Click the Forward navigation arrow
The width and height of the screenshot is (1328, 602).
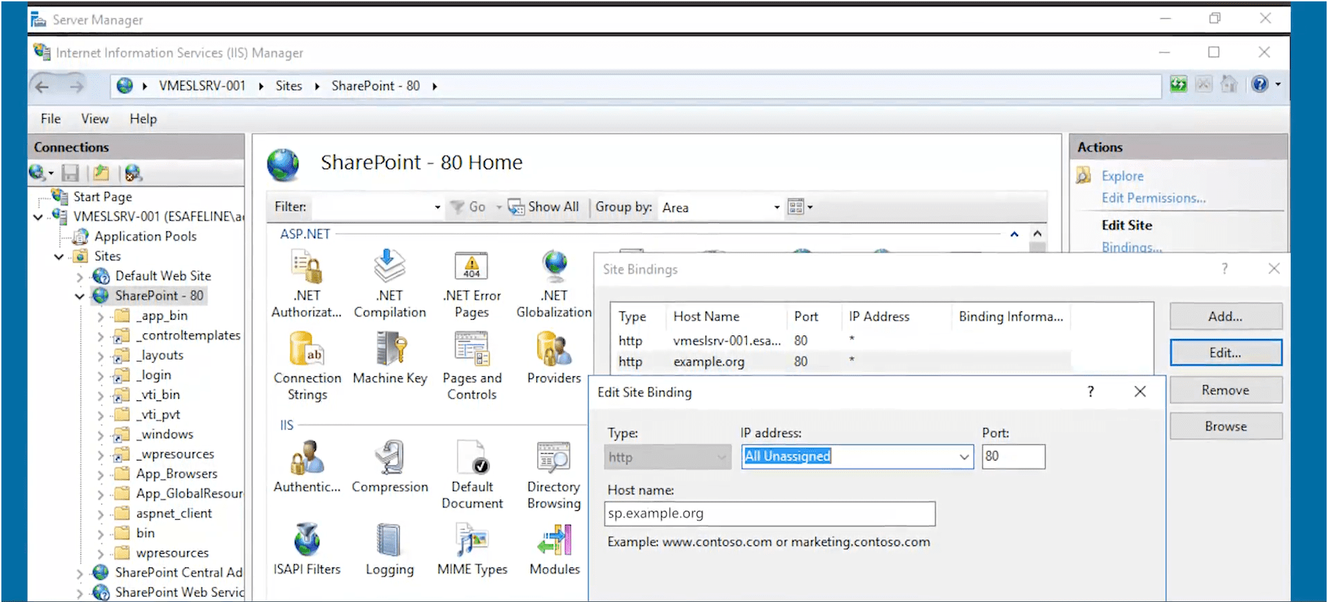[77, 86]
